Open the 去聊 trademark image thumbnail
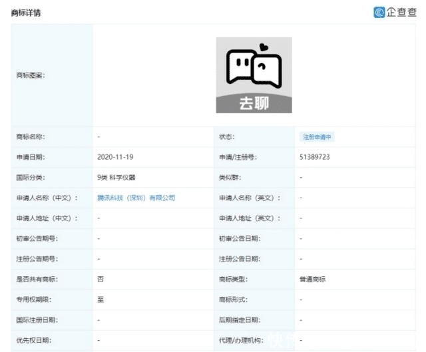The image size is (426, 352). tap(254, 75)
